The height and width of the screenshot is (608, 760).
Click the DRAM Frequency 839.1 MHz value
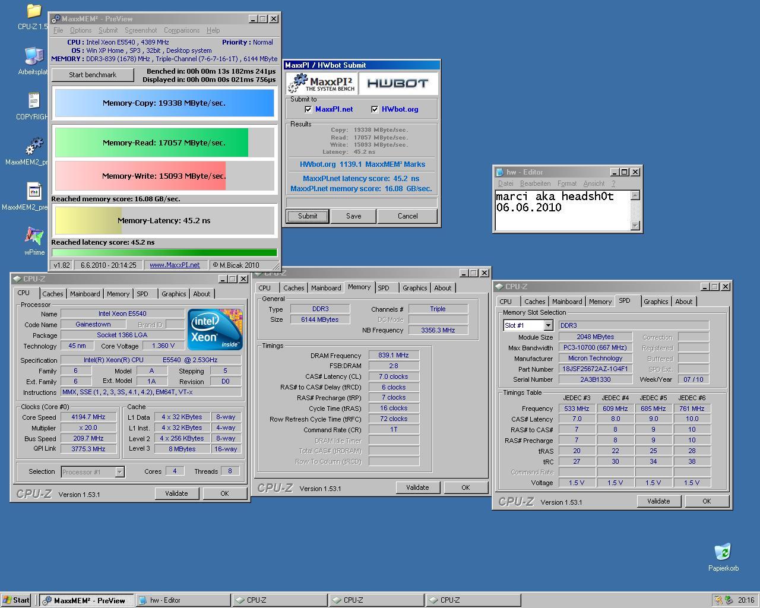(394, 355)
